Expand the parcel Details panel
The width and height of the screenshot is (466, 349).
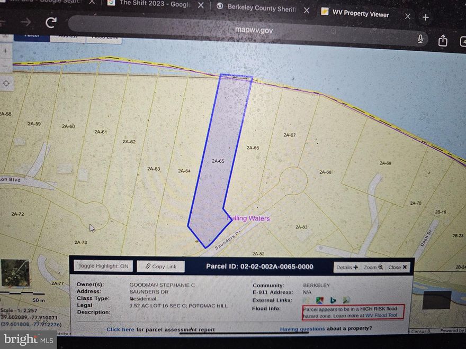[346, 267]
